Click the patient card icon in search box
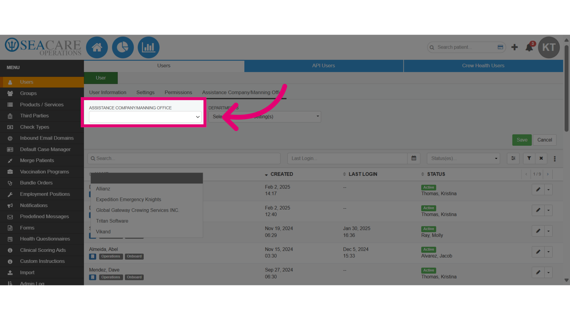This screenshot has width=570, height=320. pos(500,47)
